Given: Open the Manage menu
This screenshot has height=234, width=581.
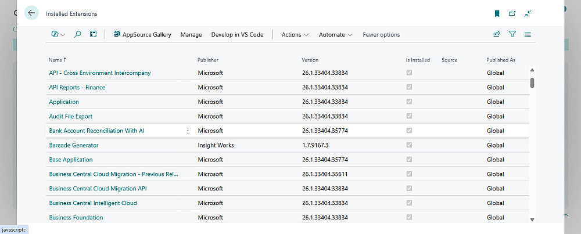Looking at the screenshot, I should 191,35.
